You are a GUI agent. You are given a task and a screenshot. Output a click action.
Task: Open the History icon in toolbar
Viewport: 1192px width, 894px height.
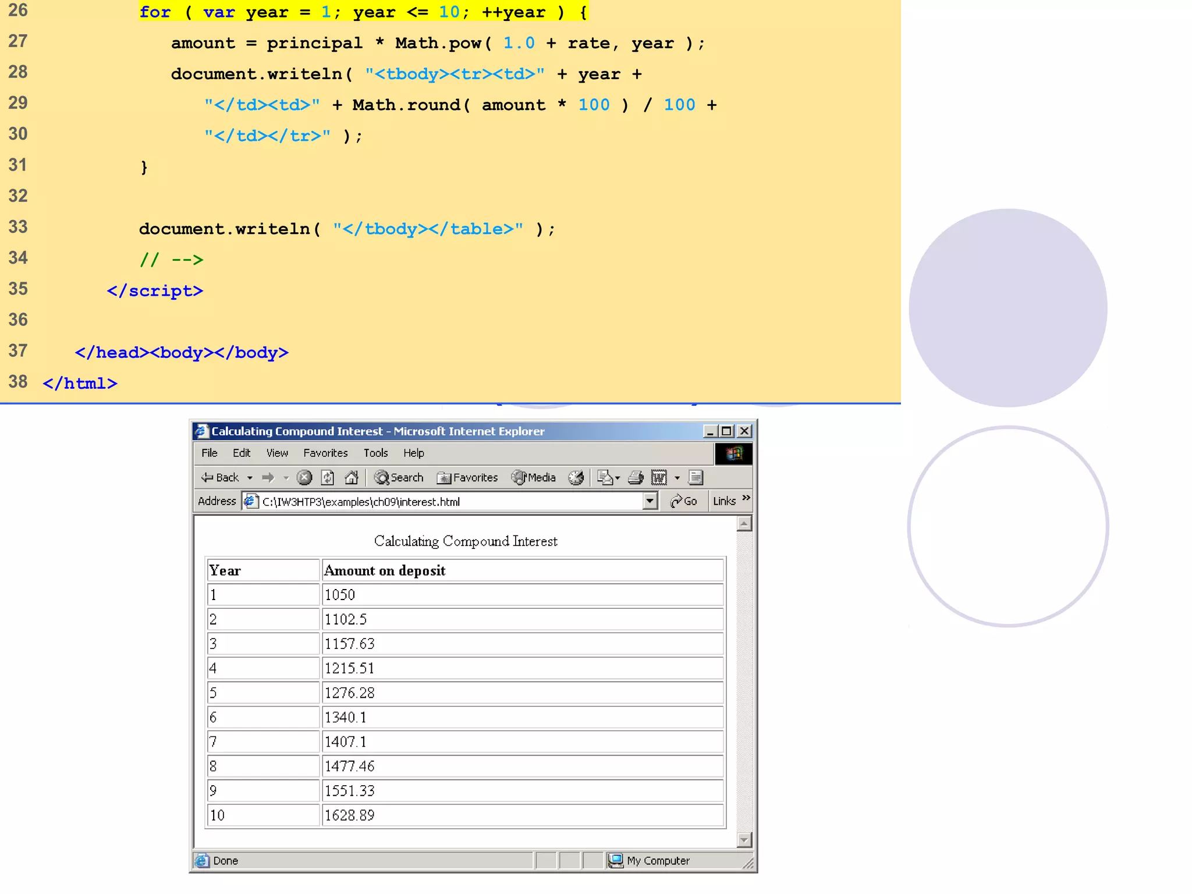(x=576, y=478)
